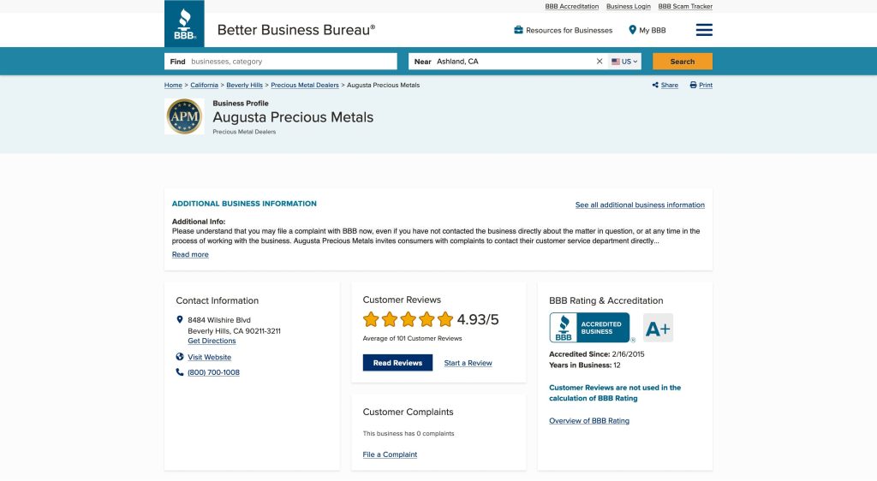Open See all additional business information
This screenshot has width=877, height=481.
point(640,205)
